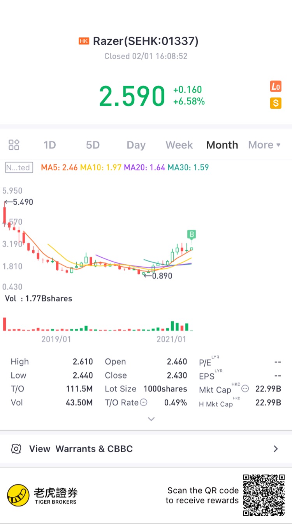Tap the 0.890 low price marker
292x524 pixels.
(158, 276)
